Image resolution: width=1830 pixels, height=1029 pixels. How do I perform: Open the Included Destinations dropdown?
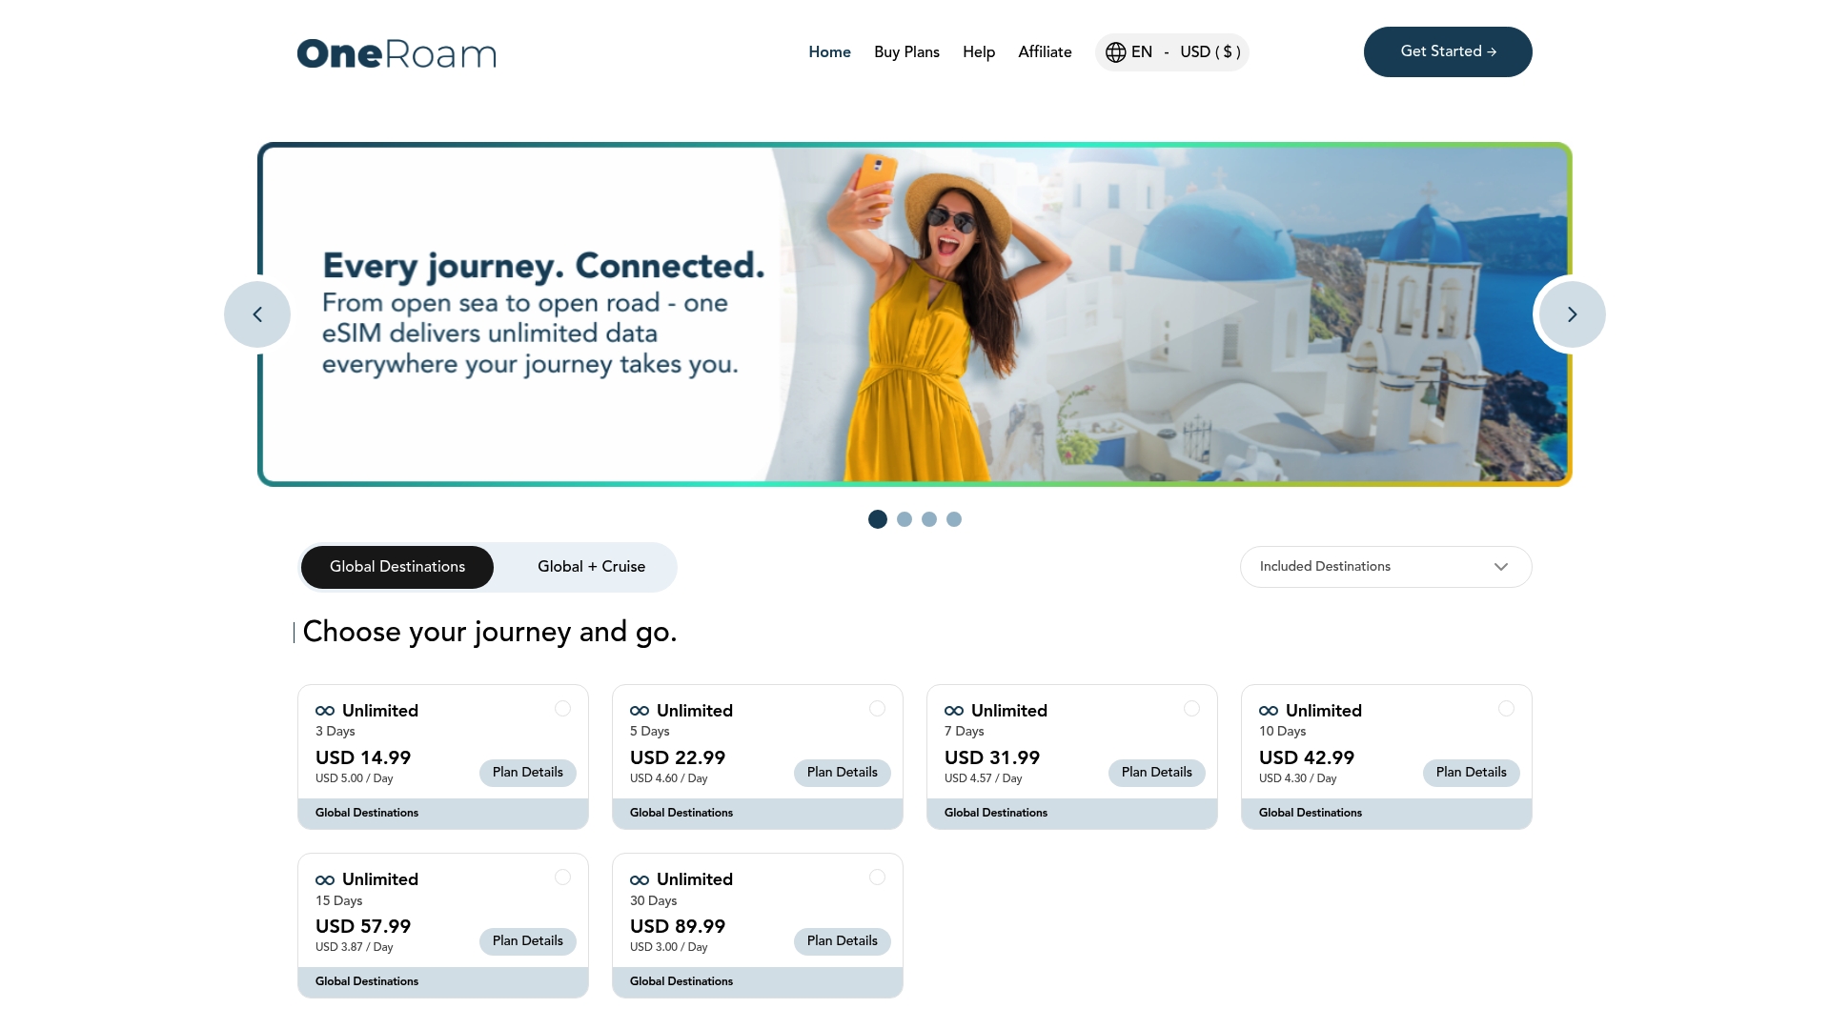[x=1386, y=567]
